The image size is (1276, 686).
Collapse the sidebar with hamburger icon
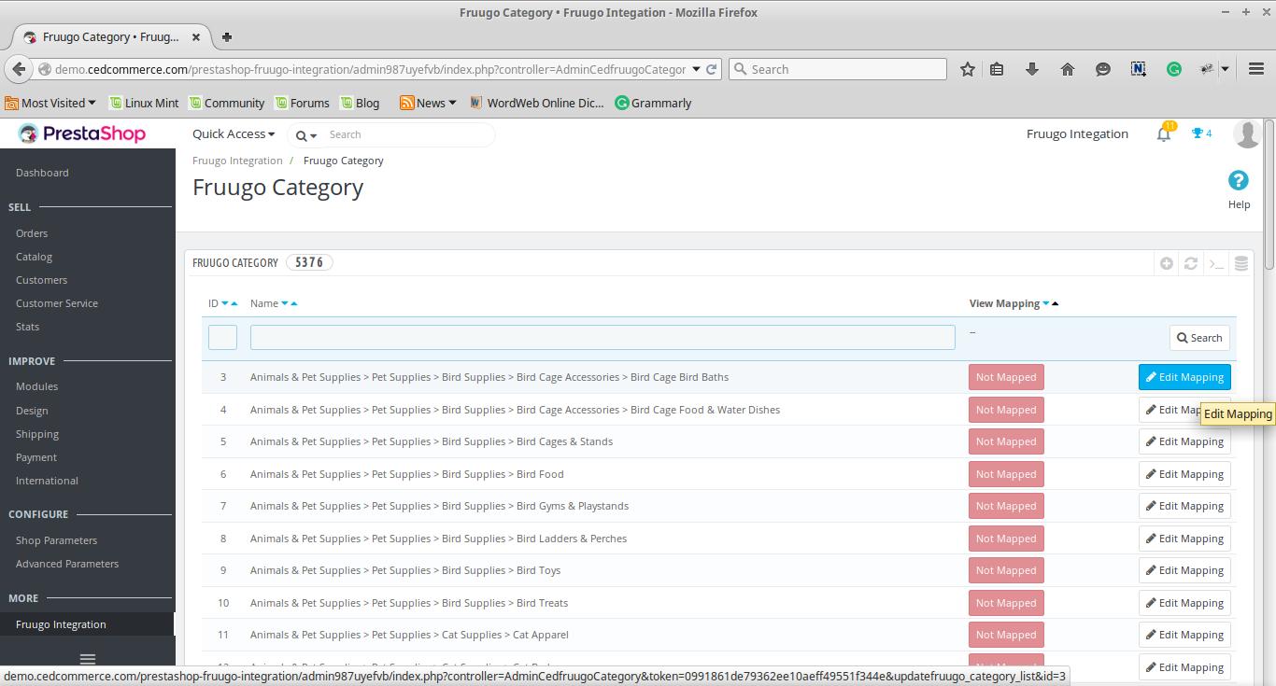(88, 660)
